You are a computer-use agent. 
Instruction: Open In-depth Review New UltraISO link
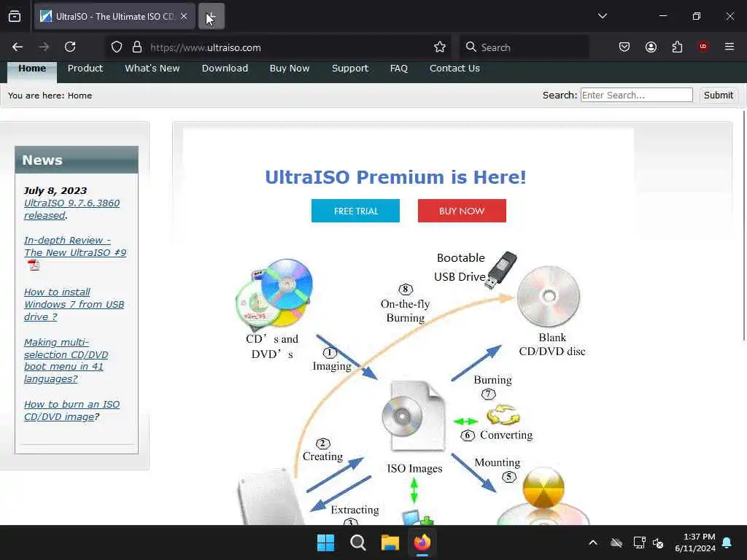pyautogui.click(x=75, y=246)
